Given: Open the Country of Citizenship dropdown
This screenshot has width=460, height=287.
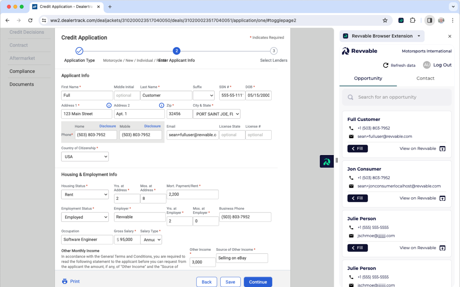Looking at the screenshot, I should 85,156.
